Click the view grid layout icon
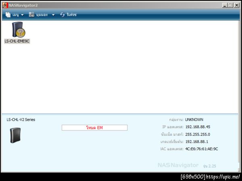This screenshot has height=181, width=242. coord(31,15)
